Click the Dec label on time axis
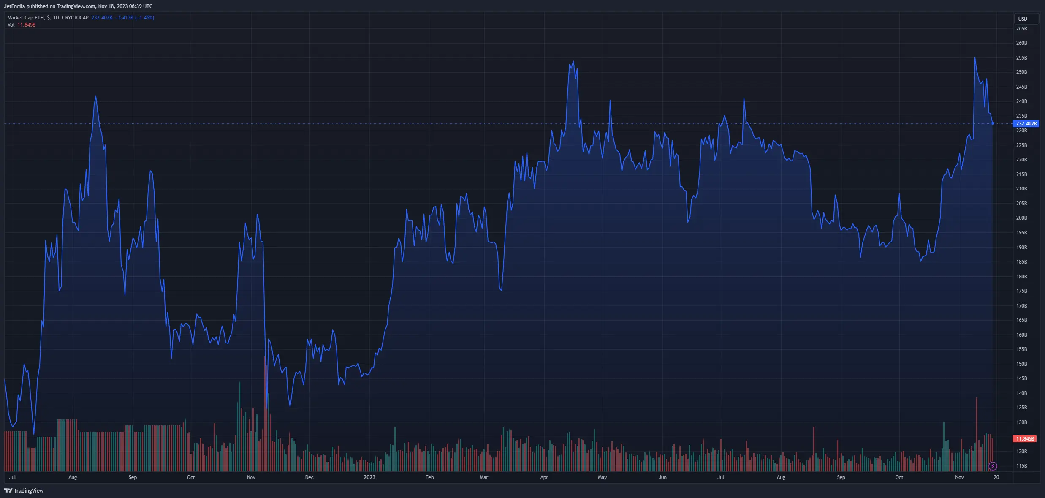The height and width of the screenshot is (498, 1045). click(309, 477)
